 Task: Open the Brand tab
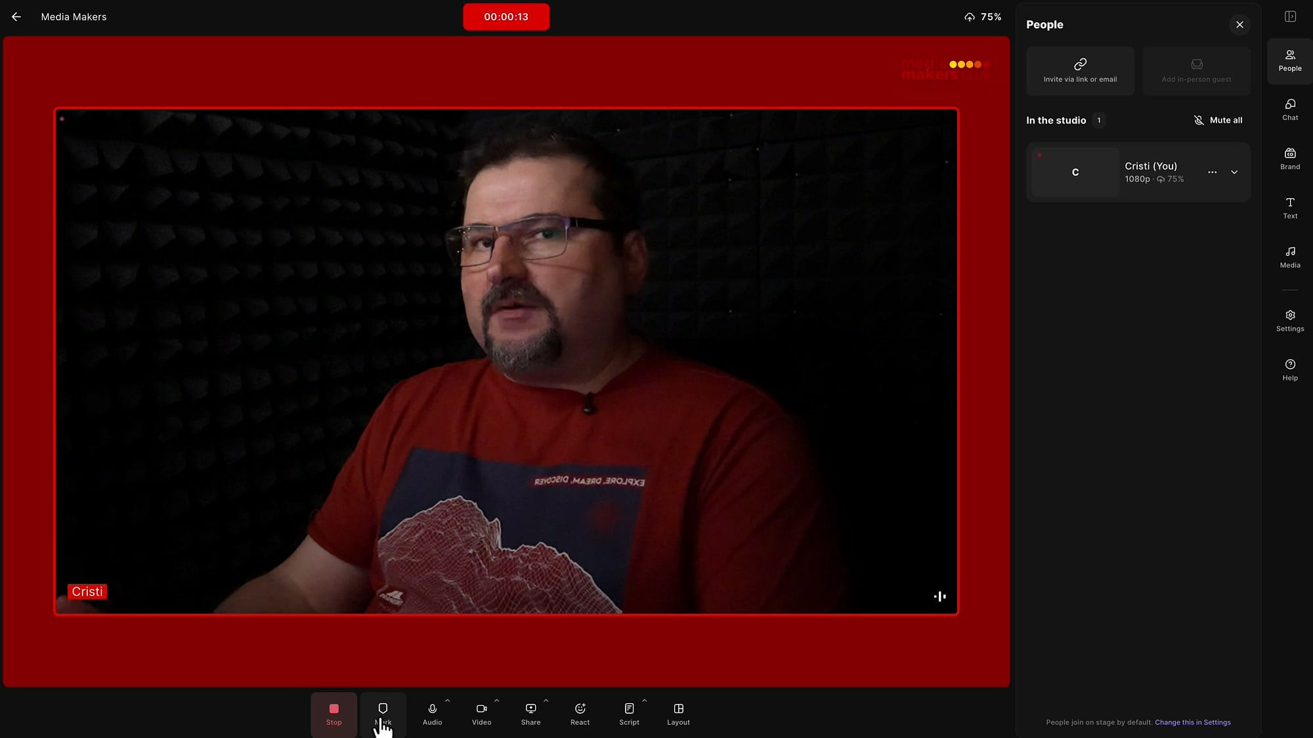[x=1290, y=159]
